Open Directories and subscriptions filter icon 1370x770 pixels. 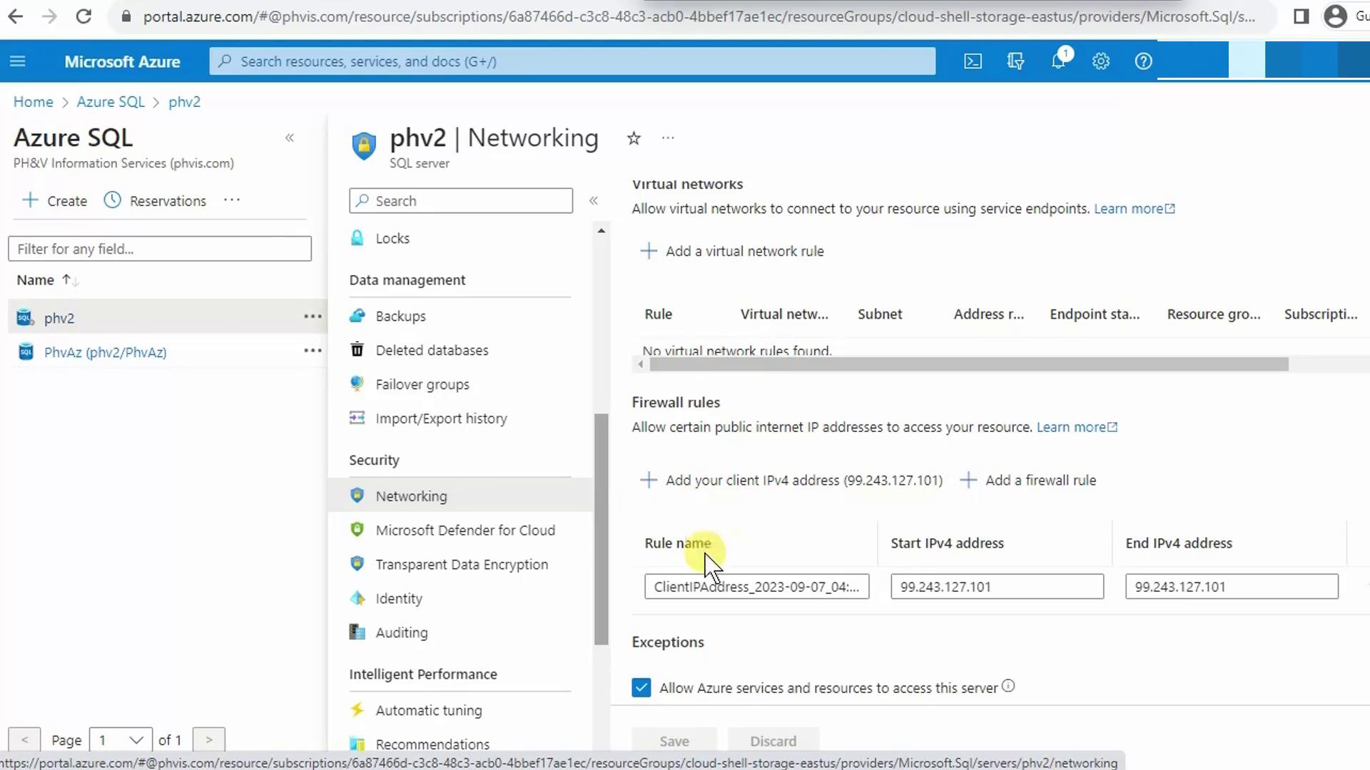tap(1015, 61)
